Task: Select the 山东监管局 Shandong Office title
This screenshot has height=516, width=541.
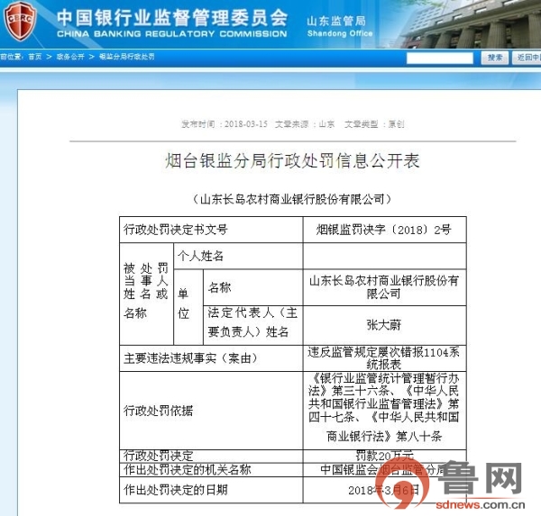Action: [x=340, y=26]
